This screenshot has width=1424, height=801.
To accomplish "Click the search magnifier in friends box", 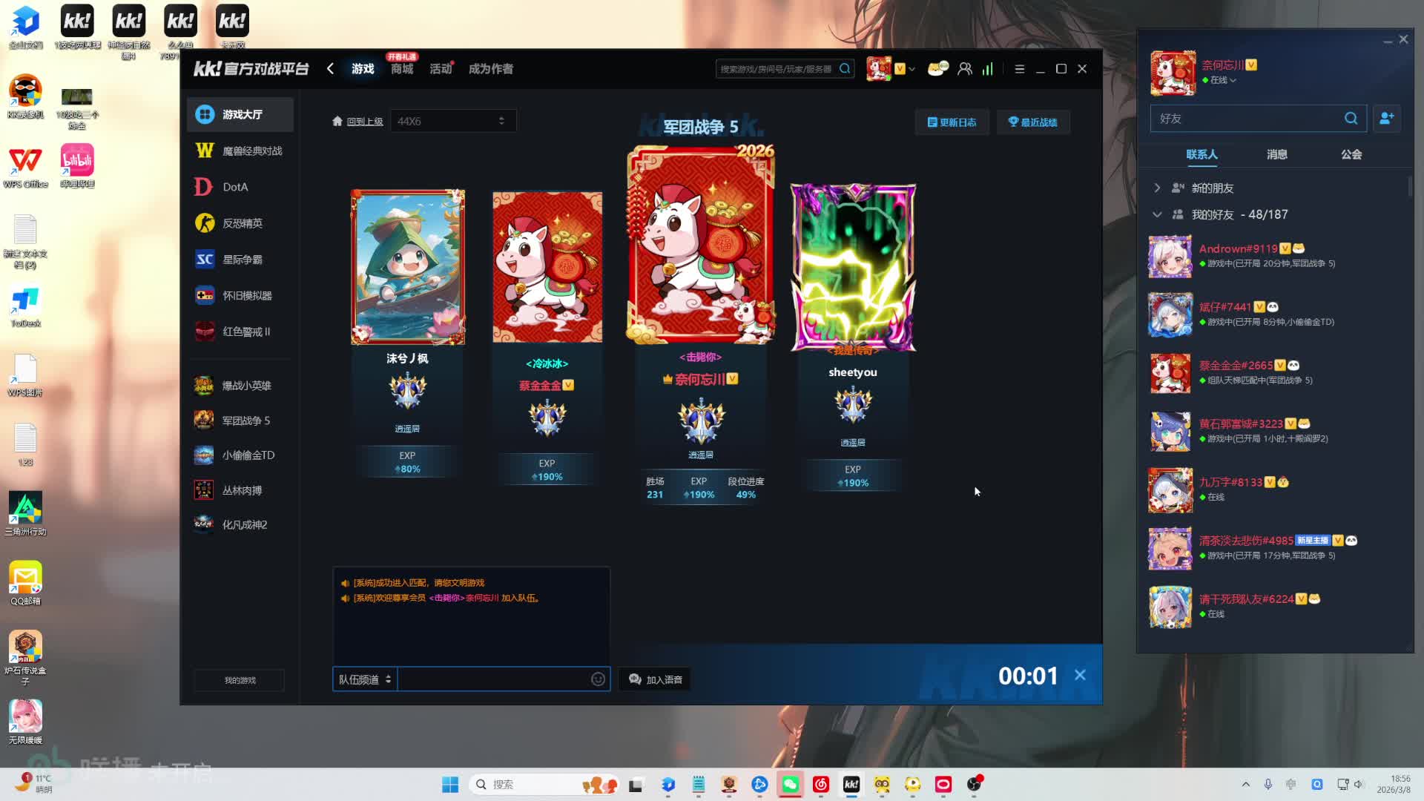I will (1351, 119).
